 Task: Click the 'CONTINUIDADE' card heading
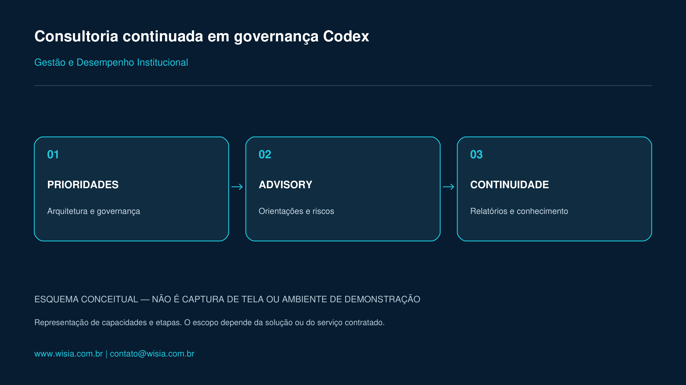(510, 185)
